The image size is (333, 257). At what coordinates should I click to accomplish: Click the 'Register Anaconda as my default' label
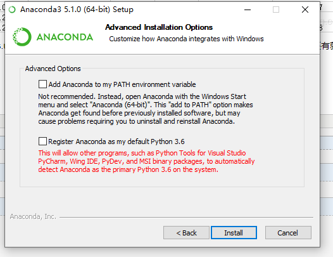(x=116, y=142)
